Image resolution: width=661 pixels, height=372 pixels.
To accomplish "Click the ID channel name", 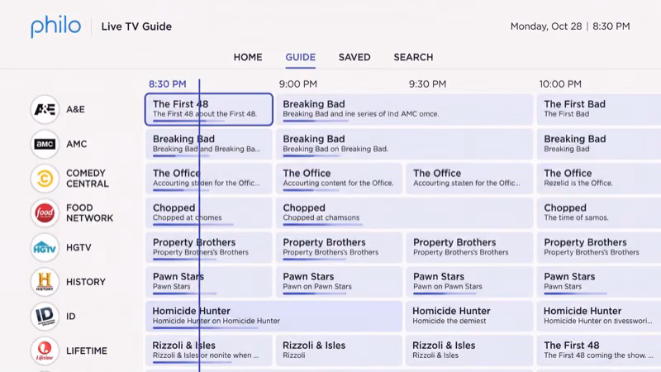I will tap(71, 317).
